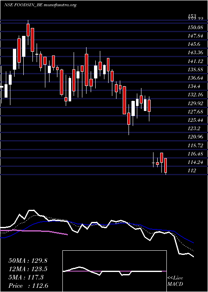Click the Price : 112.6 readout
The height and width of the screenshot is (292, 208).
(28, 286)
